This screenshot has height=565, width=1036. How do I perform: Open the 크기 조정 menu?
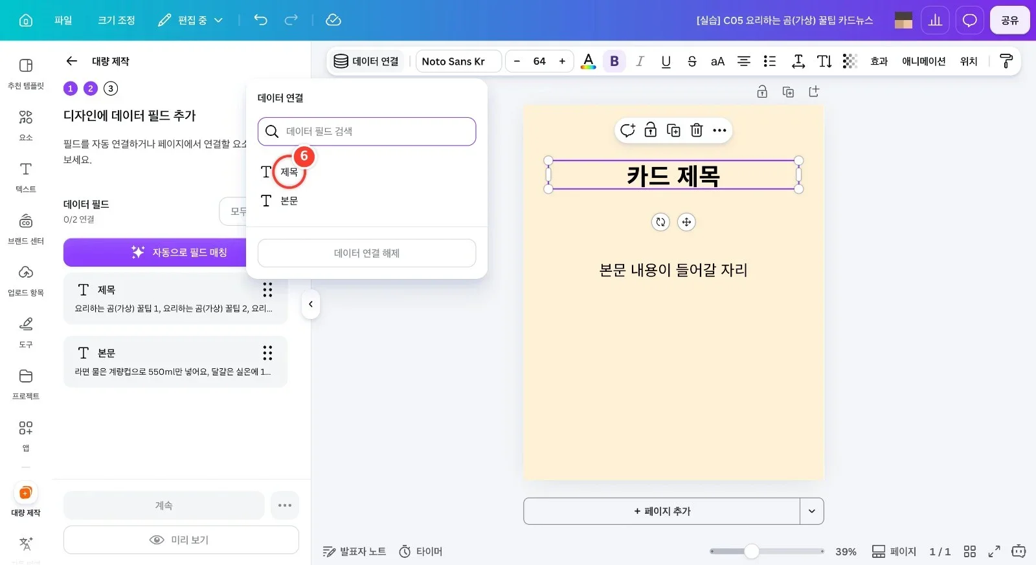pyautogui.click(x=117, y=20)
